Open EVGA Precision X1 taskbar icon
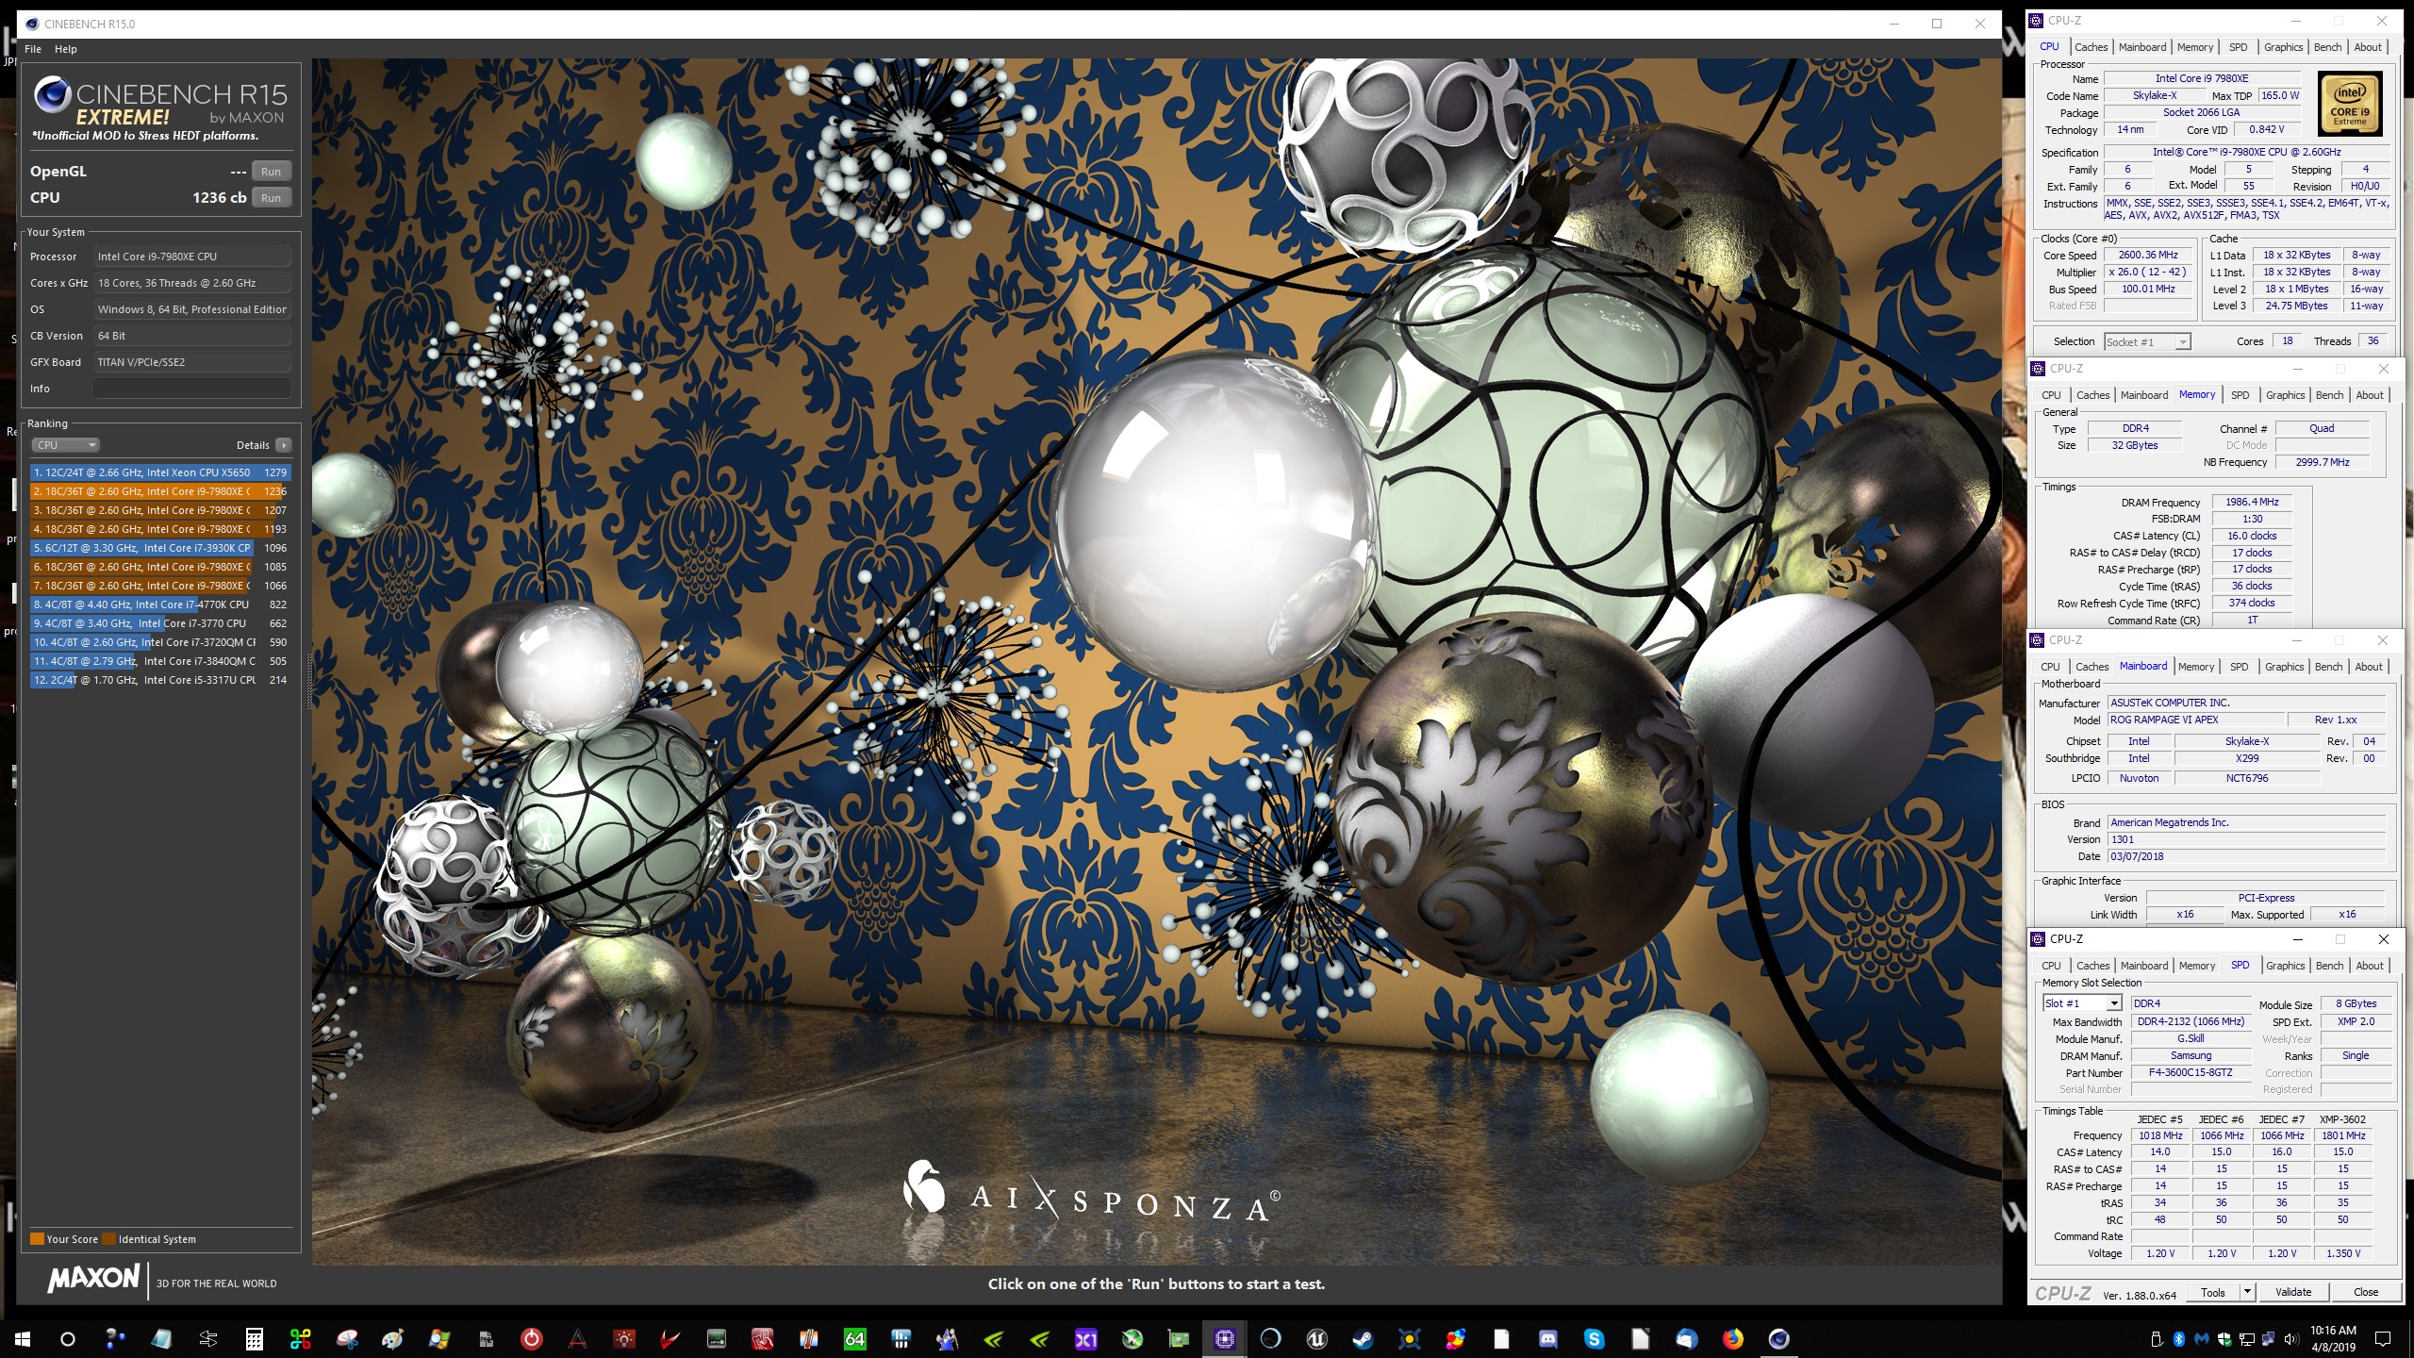 point(1085,1338)
